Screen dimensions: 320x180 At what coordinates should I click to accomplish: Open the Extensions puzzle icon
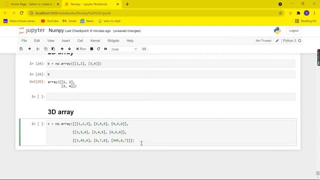(x=298, y=13)
